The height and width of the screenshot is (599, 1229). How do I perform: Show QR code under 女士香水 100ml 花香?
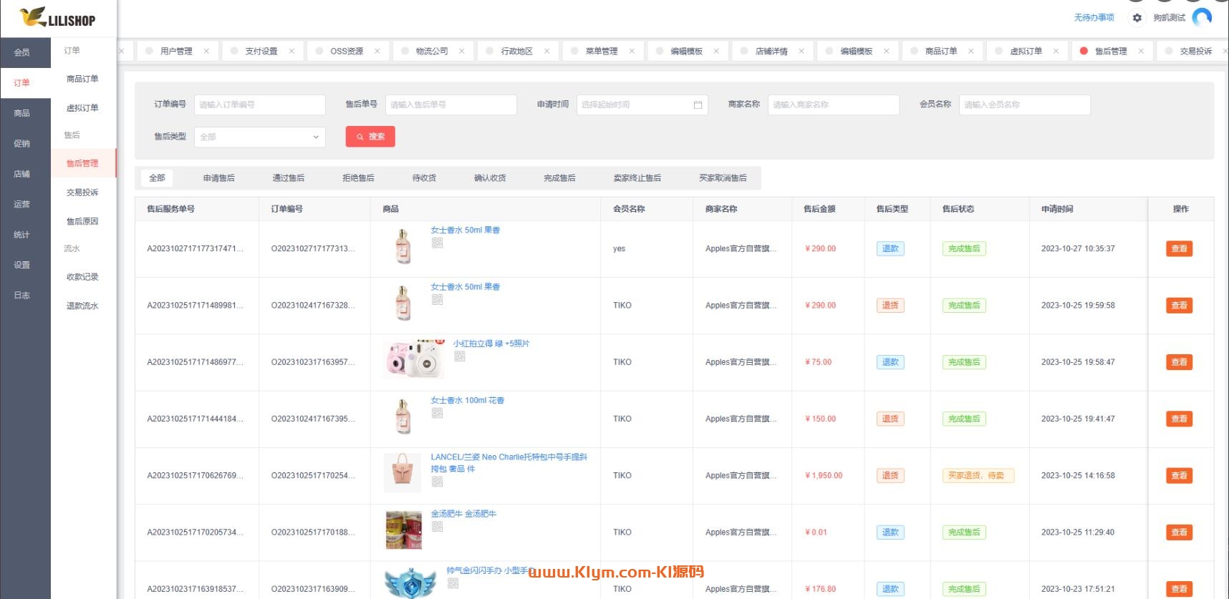coord(437,413)
